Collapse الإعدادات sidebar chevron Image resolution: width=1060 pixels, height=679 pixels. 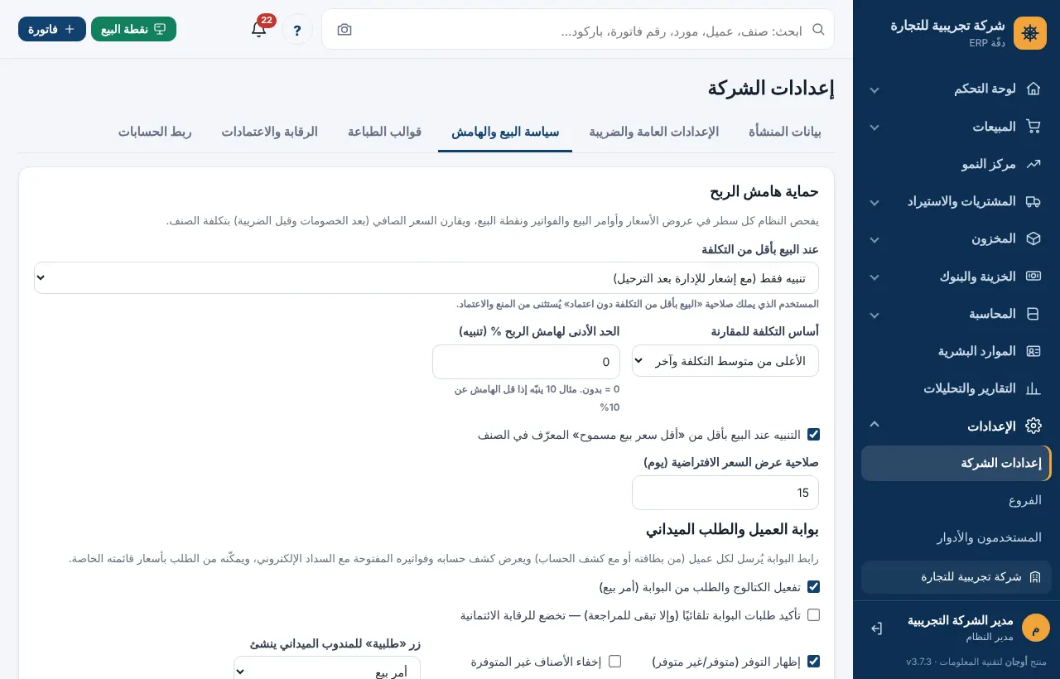pyautogui.click(x=874, y=424)
